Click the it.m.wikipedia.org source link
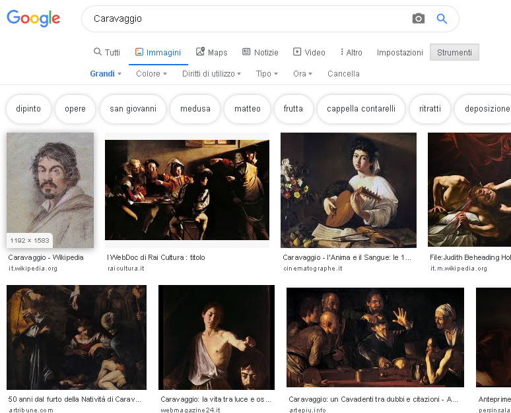511x413 pixels. pos(459,269)
